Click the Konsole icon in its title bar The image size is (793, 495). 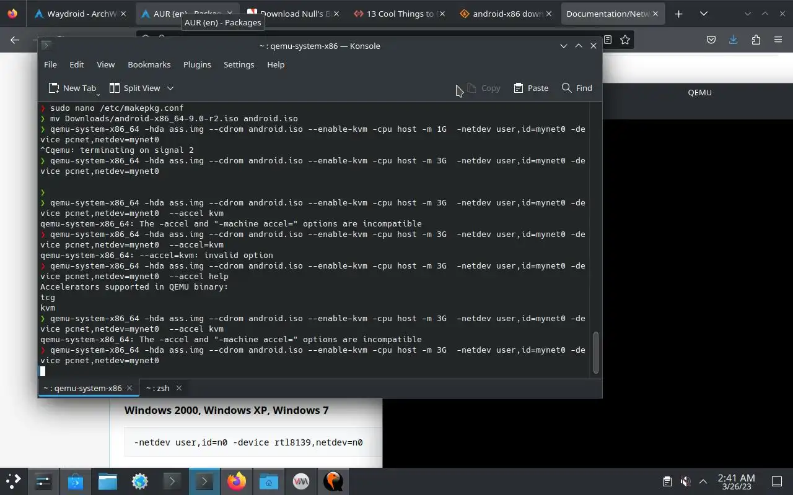pos(45,46)
